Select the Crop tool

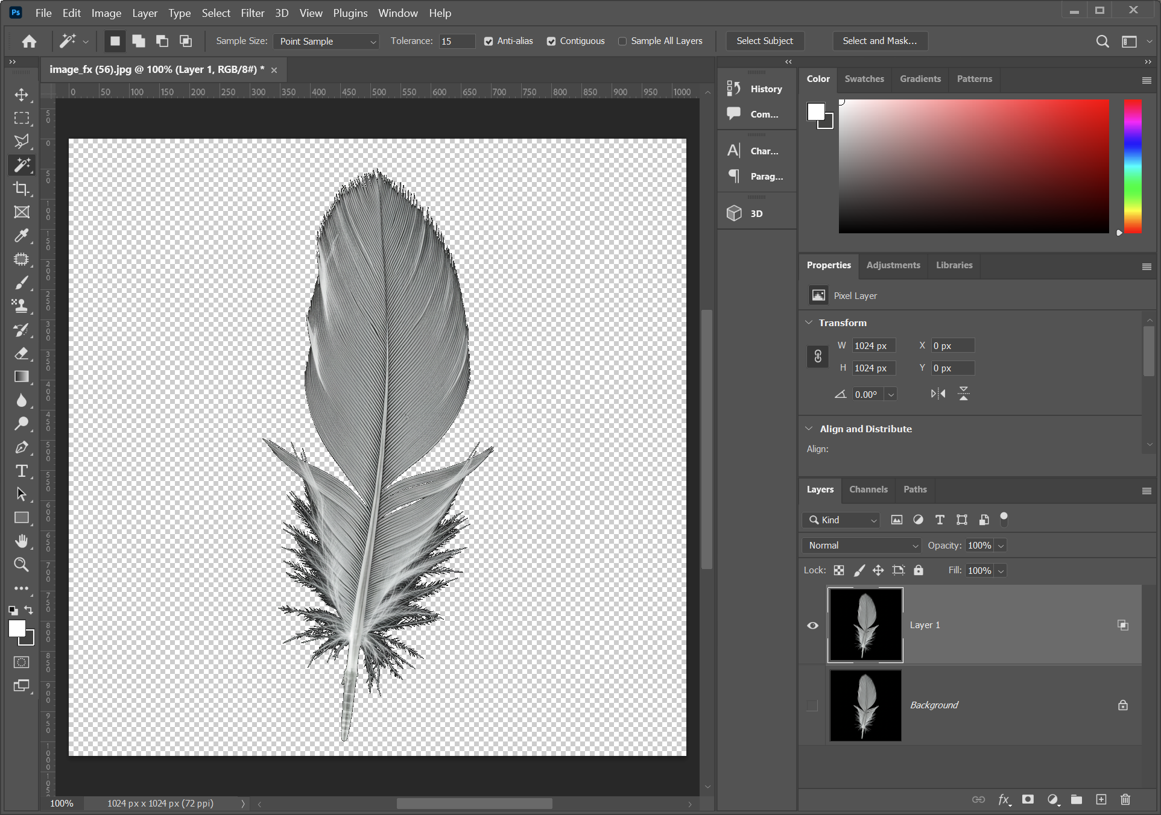tap(22, 189)
